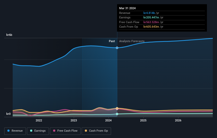Click the teal Earnings legend dot
This screenshot has height=138, width=217.
pos(31,131)
